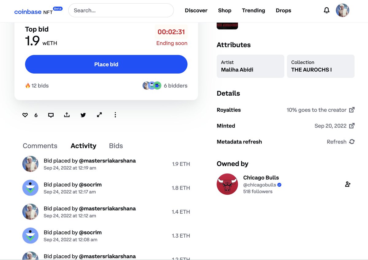Go to Shop in top navigation
The height and width of the screenshot is (260, 368).
coord(224,10)
